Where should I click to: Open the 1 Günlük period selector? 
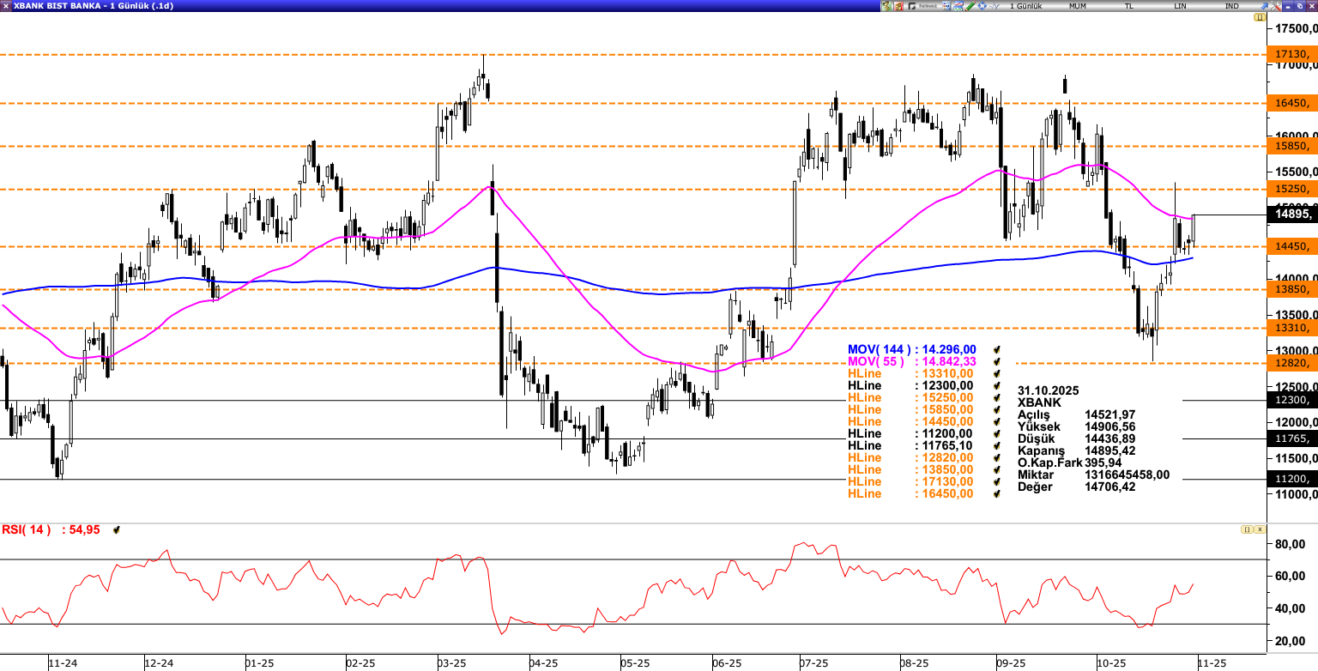(1025, 6)
